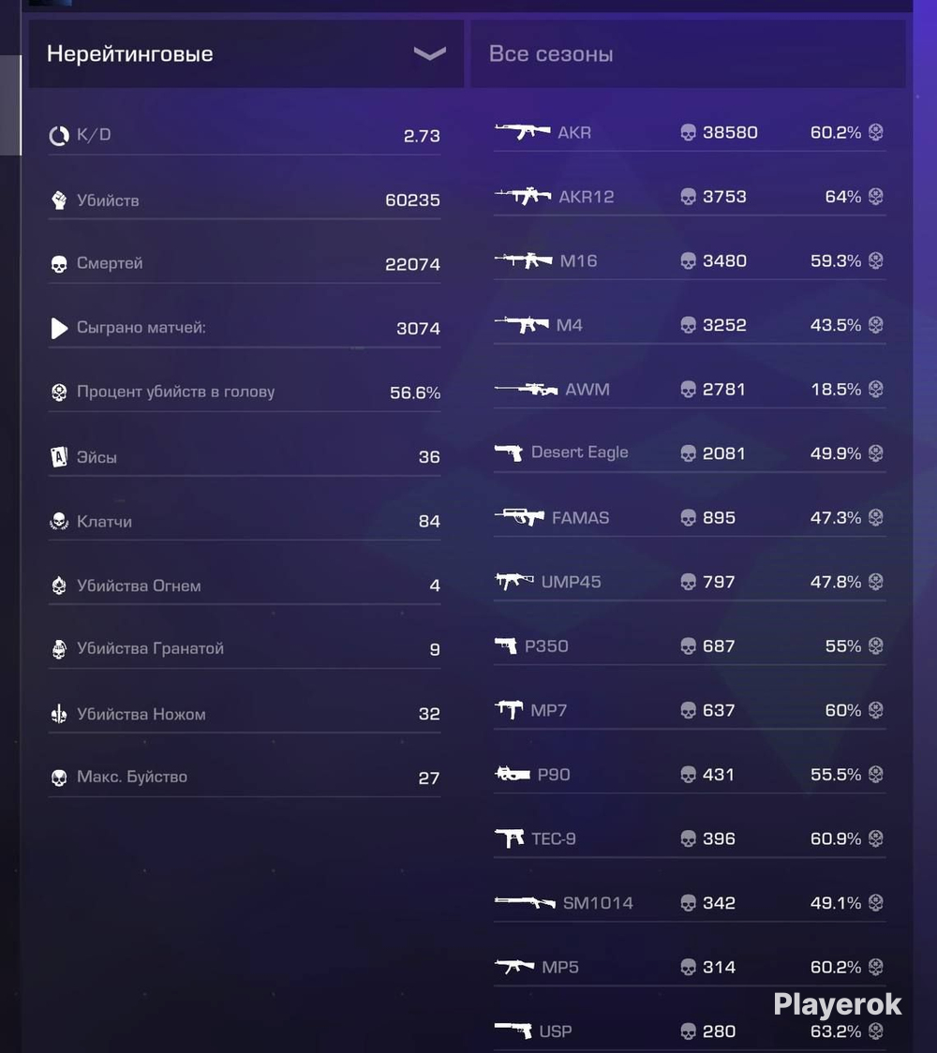Image resolution: width=937 pixels, height=1053 pixels.
Task: Click the left edge scrollbar handle
Action: (x=10, y=105)
